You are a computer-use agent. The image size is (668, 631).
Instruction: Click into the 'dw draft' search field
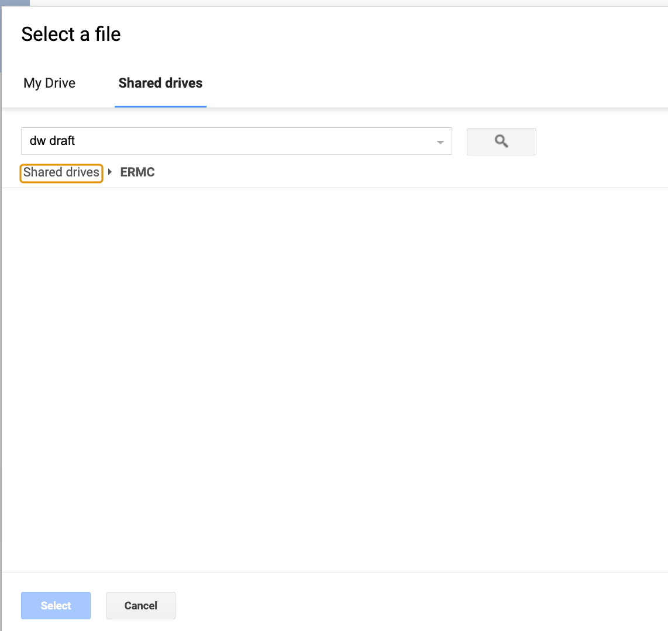[x=236, y=141]
